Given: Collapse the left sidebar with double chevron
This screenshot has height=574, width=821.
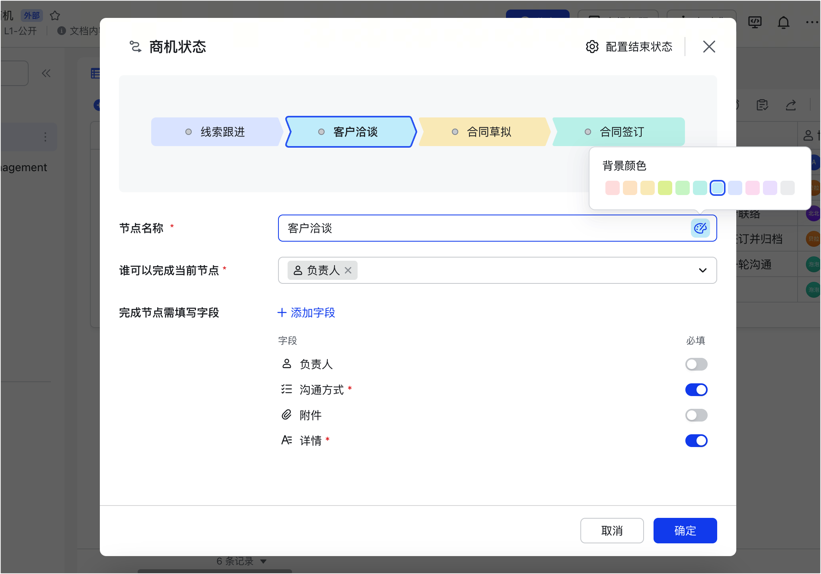Looking at the screenshot, I should click(46, 73).
